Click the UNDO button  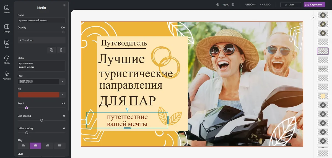[251, 5]
